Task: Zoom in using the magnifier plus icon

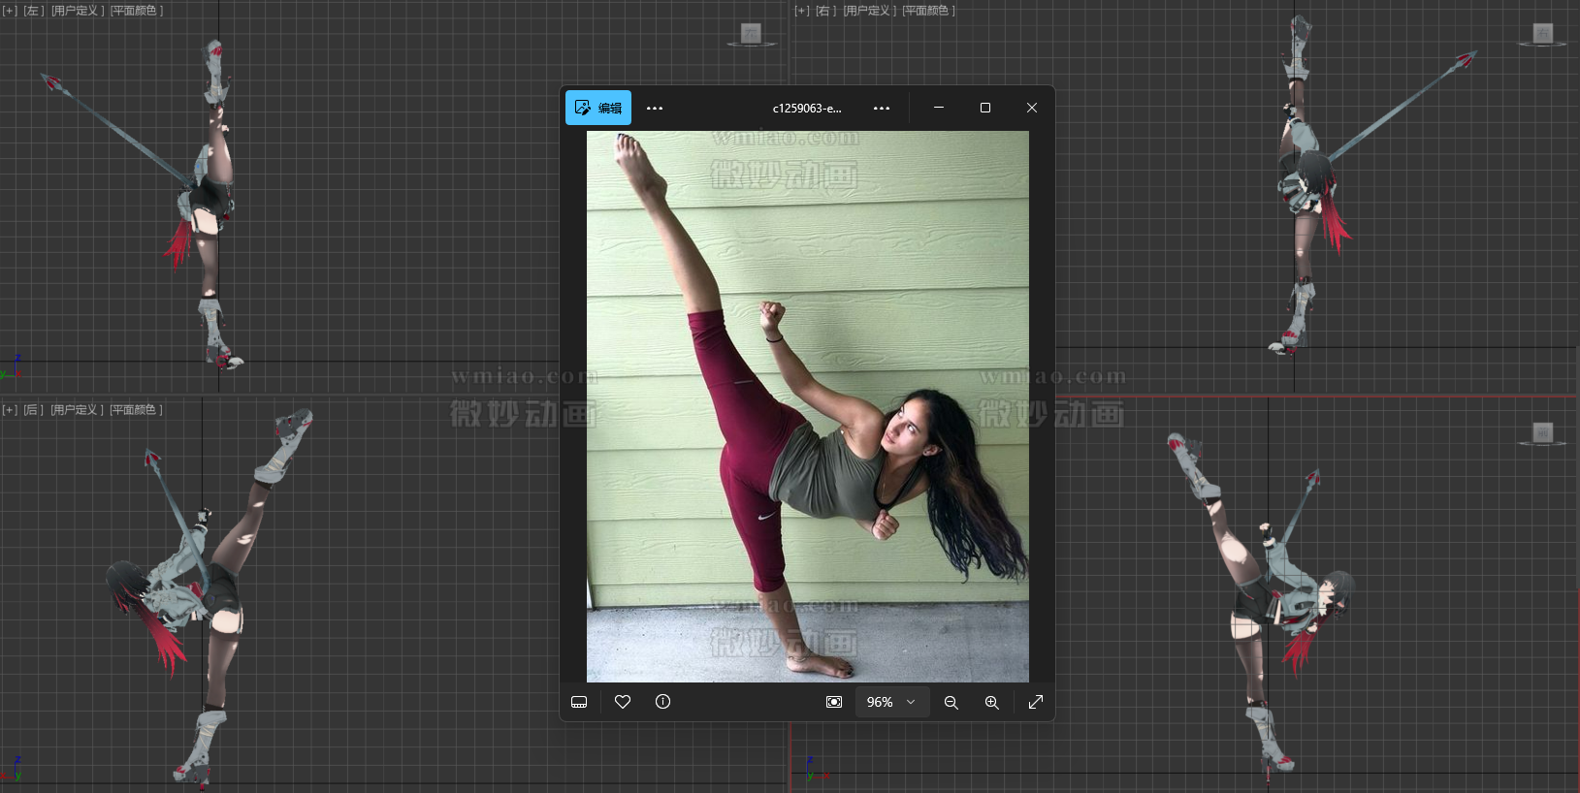Action: click(992, 702)
